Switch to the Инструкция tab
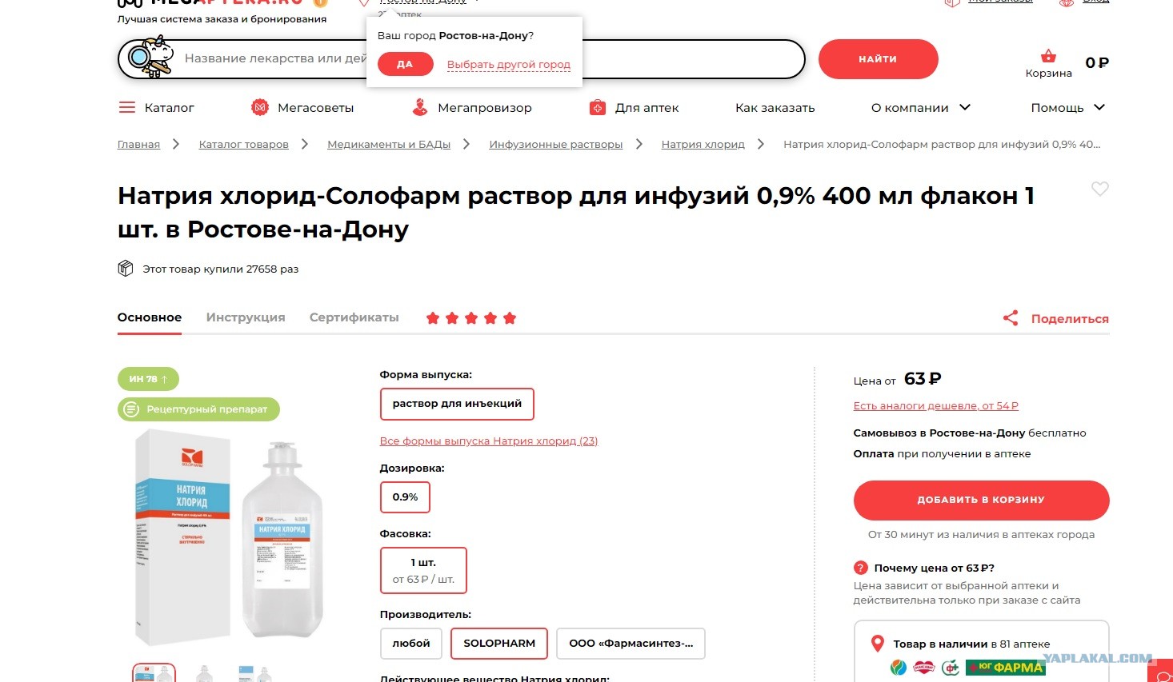The width and height of the screenshot is (1173, 682). (x=246, y=317)
